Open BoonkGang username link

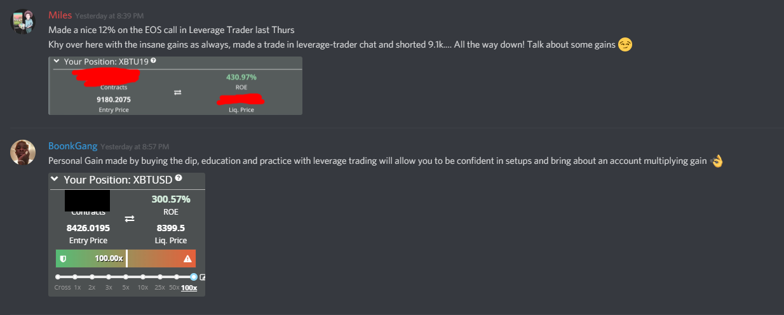[x=72, y=146]
